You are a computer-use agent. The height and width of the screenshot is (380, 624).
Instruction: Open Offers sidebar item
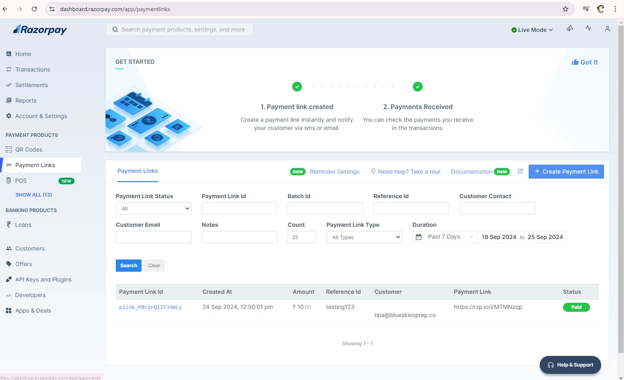pos(24,264)
